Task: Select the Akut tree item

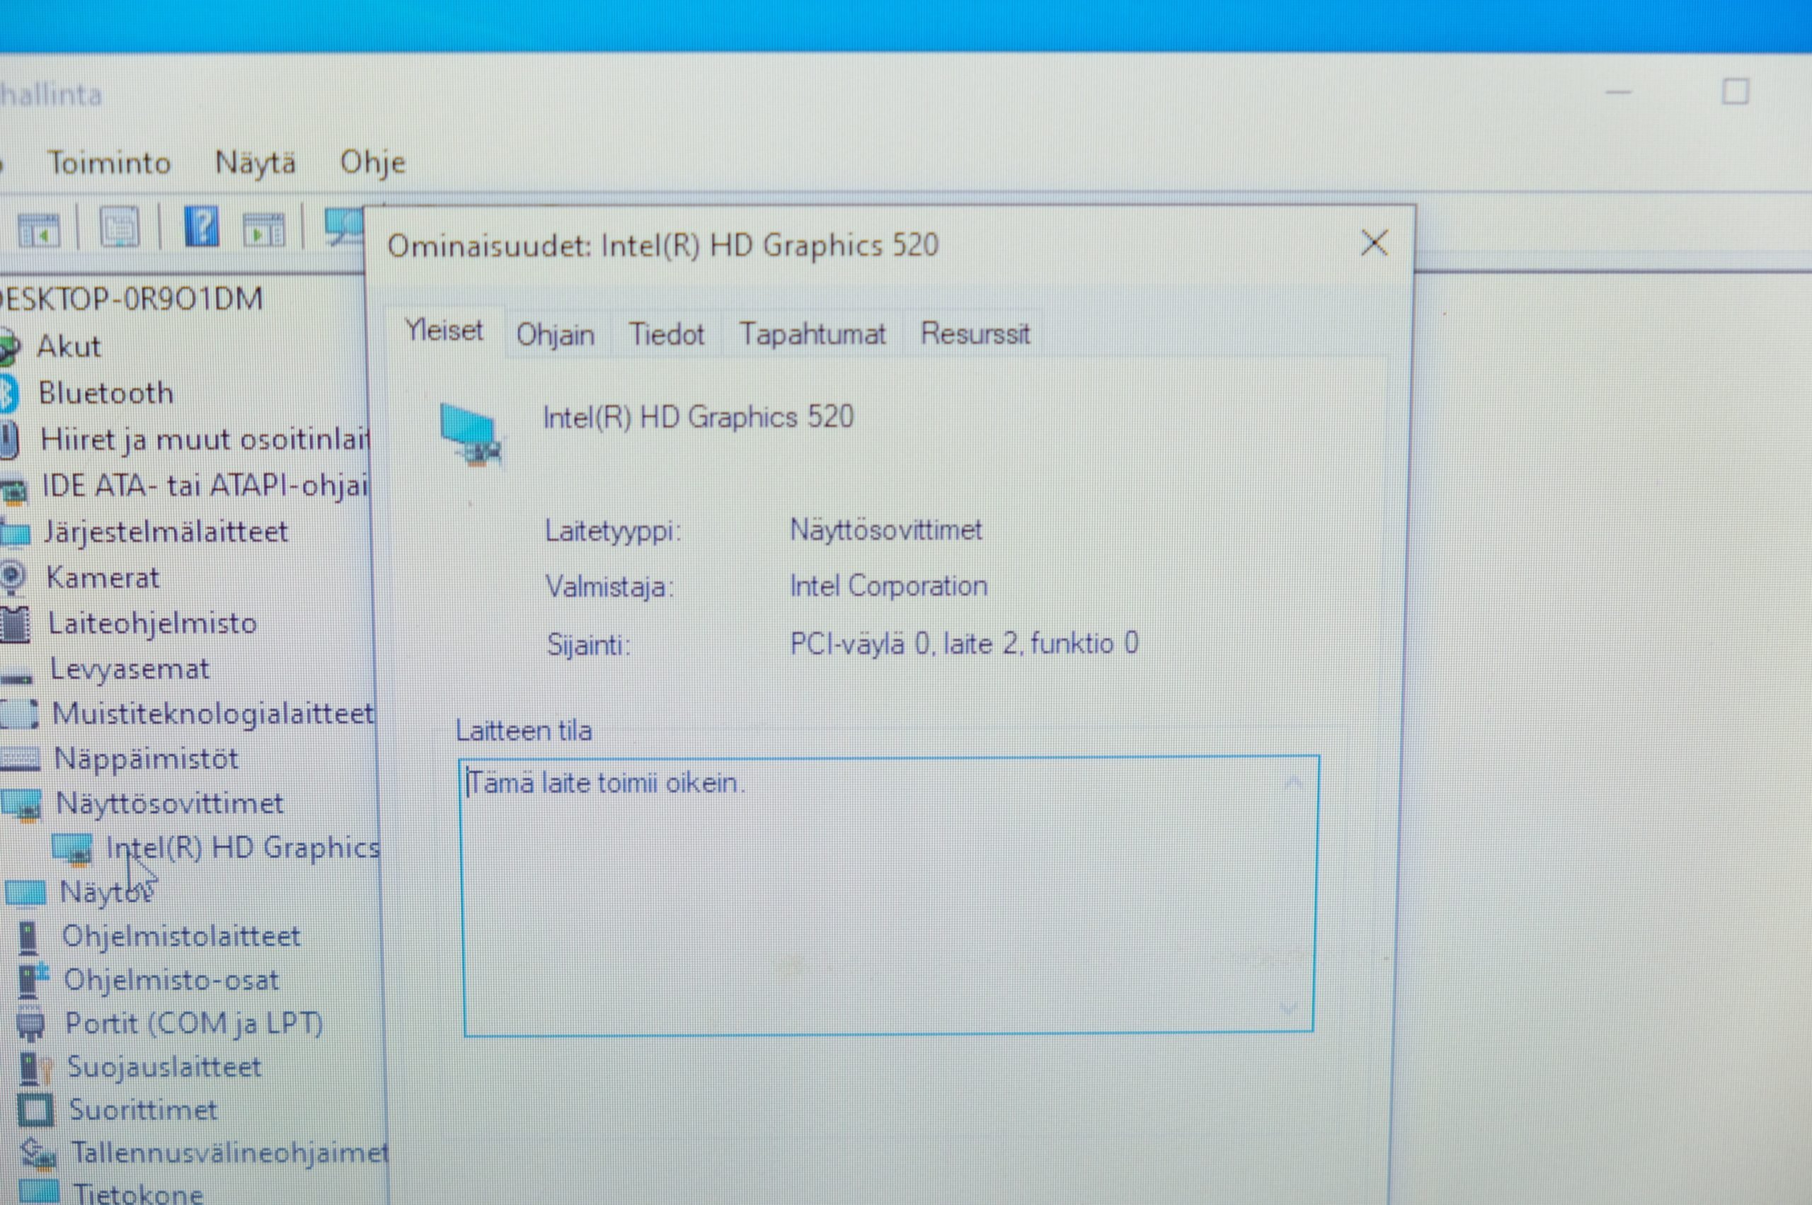Action: (x=69, y=347)
